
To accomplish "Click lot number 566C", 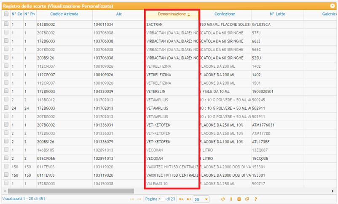I will coord(256,50).
